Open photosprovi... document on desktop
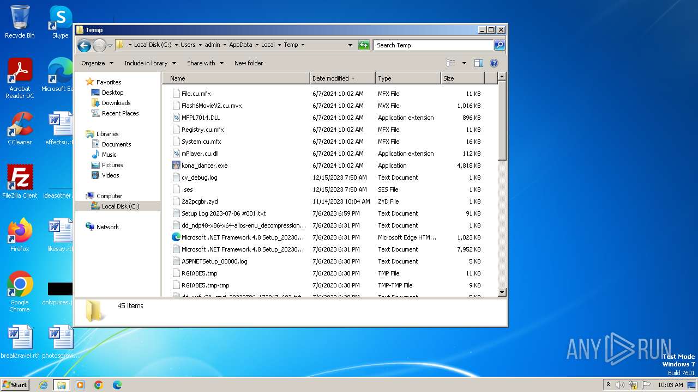Viewport: 698px width, 392px height. click(x=60, y=342)
